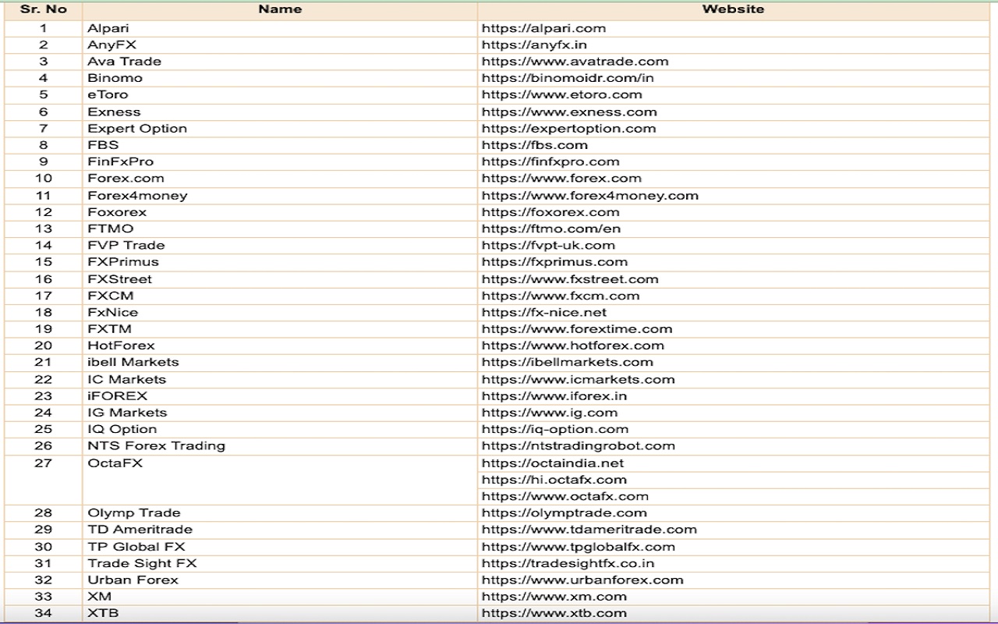Select https://www.fxcm.com cell

point(733,296)
